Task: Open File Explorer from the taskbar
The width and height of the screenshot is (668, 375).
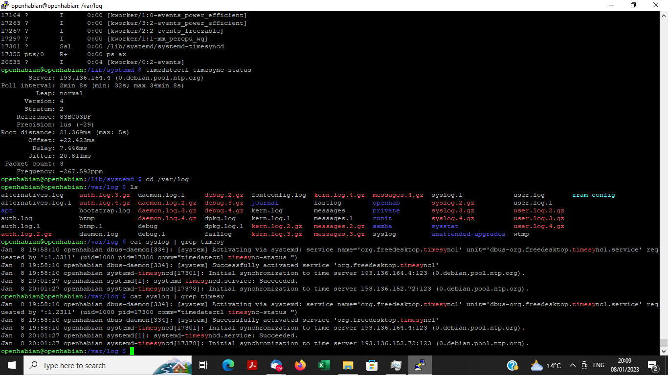Action: pos(348,365)
